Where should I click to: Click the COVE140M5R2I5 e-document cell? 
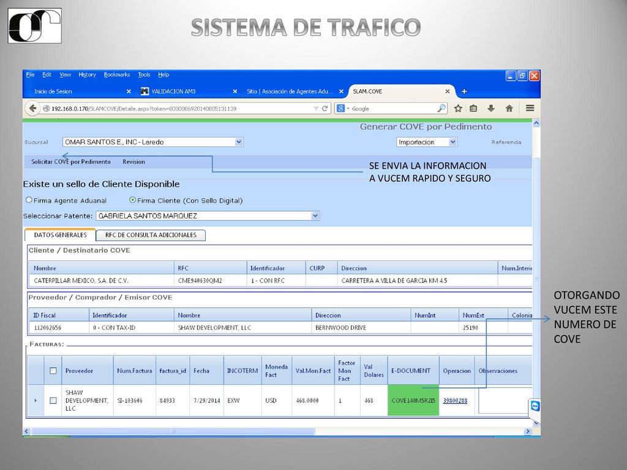click(413, 400)
